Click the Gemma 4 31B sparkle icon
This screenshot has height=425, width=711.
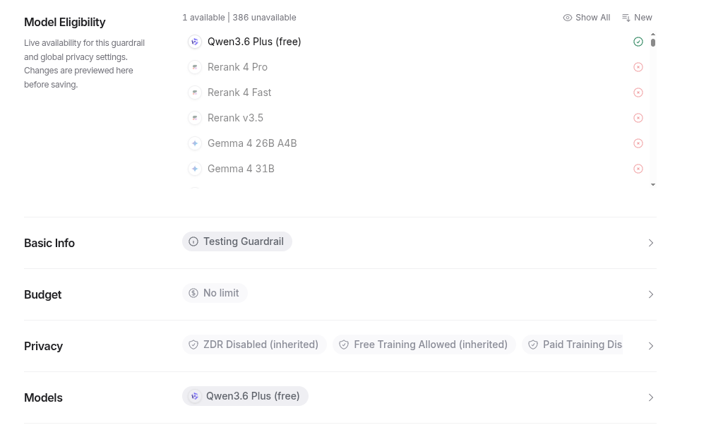point(195,169)
